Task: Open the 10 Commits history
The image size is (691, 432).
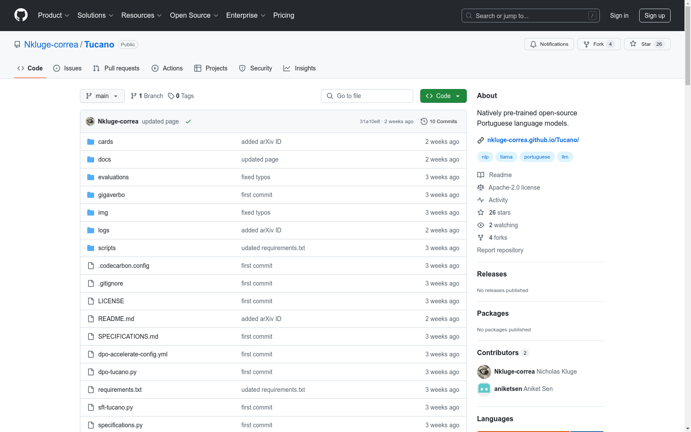Action: pyautogui.click(x=439, y=121)
